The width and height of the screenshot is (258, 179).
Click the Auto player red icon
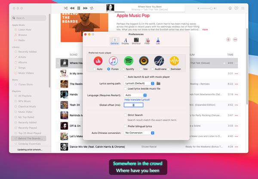tap(98, 61)
